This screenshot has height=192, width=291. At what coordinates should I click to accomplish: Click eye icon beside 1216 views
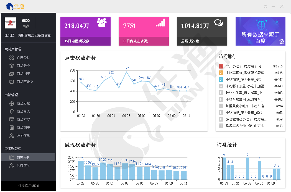point(274,66)
